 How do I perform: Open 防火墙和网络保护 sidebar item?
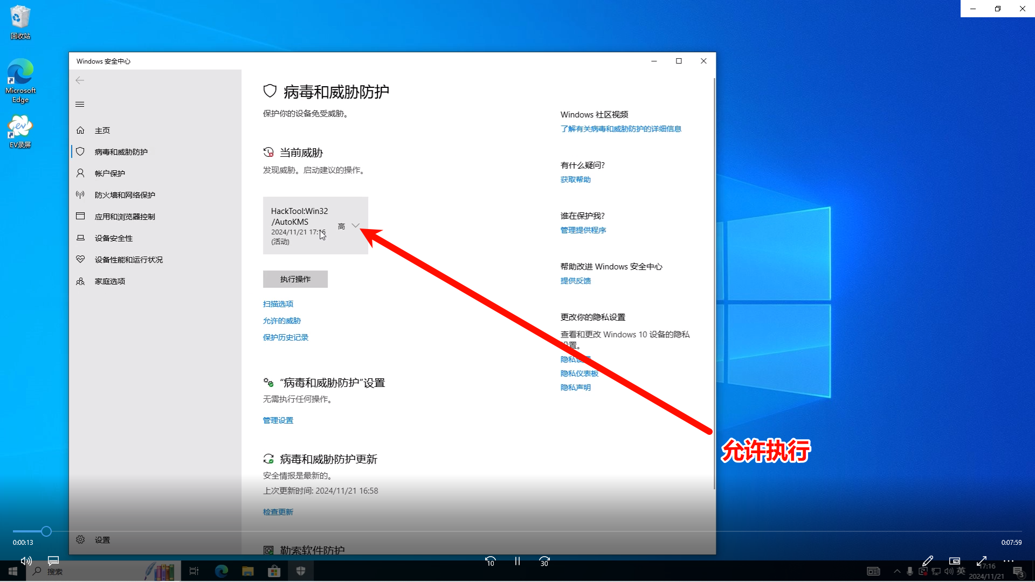point(155,195)
